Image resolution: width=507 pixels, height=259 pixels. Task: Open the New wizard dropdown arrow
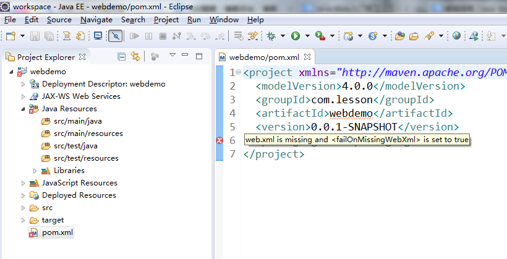tap(22, 36)
